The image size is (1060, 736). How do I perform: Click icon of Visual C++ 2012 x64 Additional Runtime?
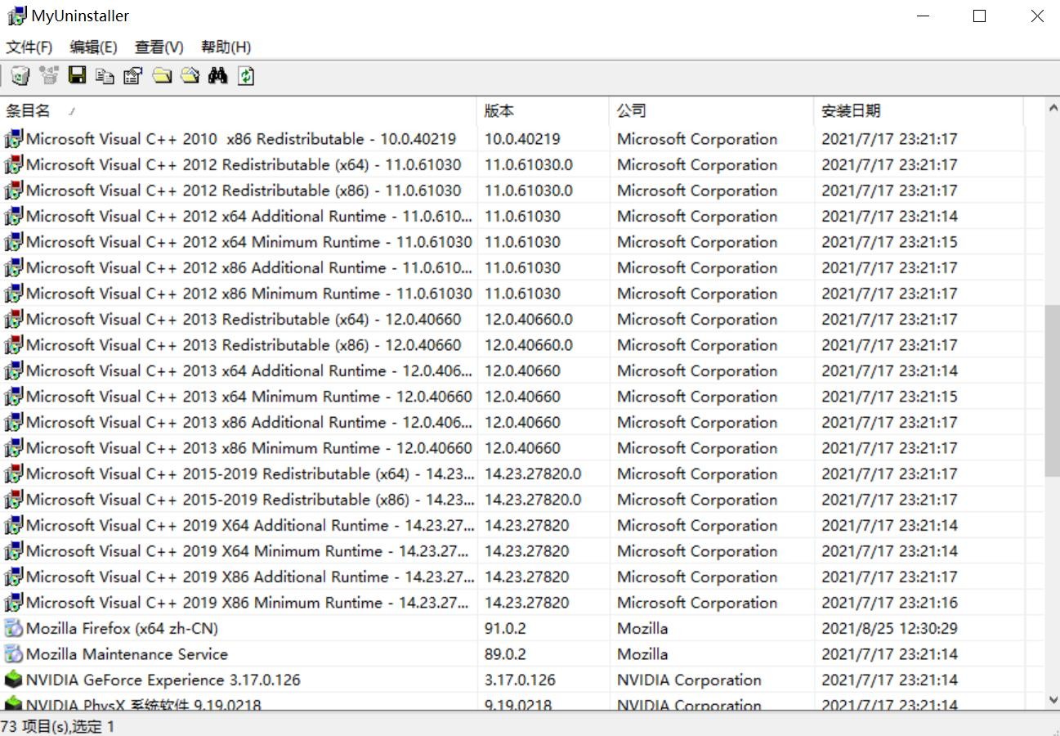[14, 216]
